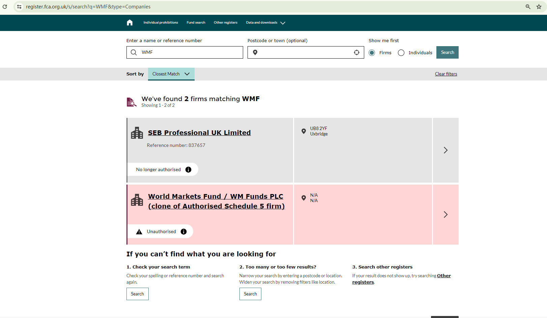Click the teal Search button
This screenshot has width=547, height=318.
(x=448, y=52)
